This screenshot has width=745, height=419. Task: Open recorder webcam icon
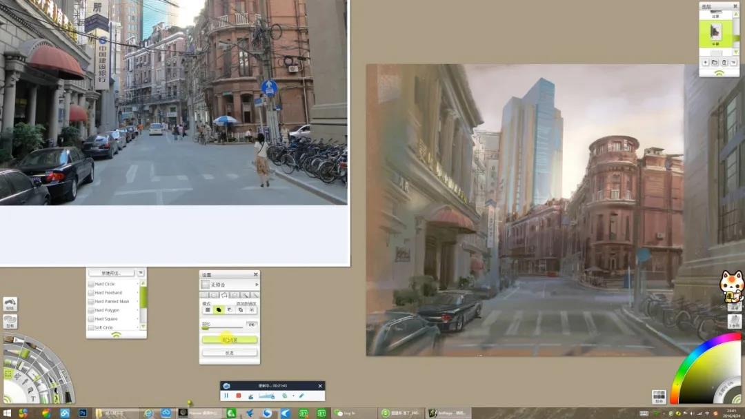[x=285, y=396]
